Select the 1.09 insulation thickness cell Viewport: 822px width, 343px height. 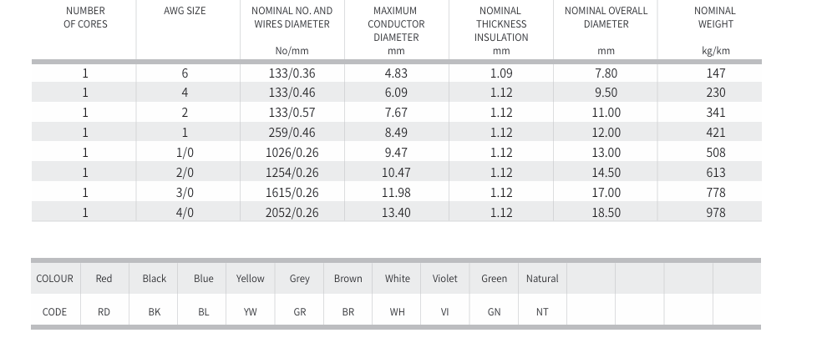[x=501, y=73]
